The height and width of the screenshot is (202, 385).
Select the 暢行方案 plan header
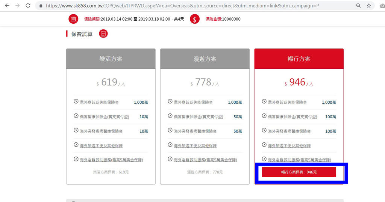[x=299, y=59]
